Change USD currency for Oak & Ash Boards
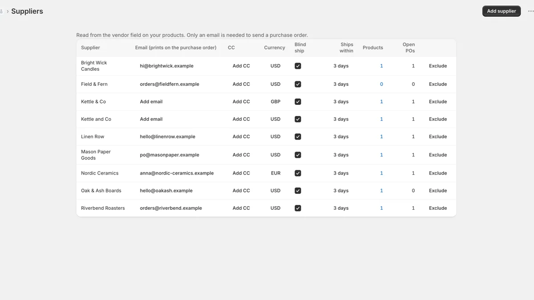This screenshot has width=534, height=300. pos(275,191)
